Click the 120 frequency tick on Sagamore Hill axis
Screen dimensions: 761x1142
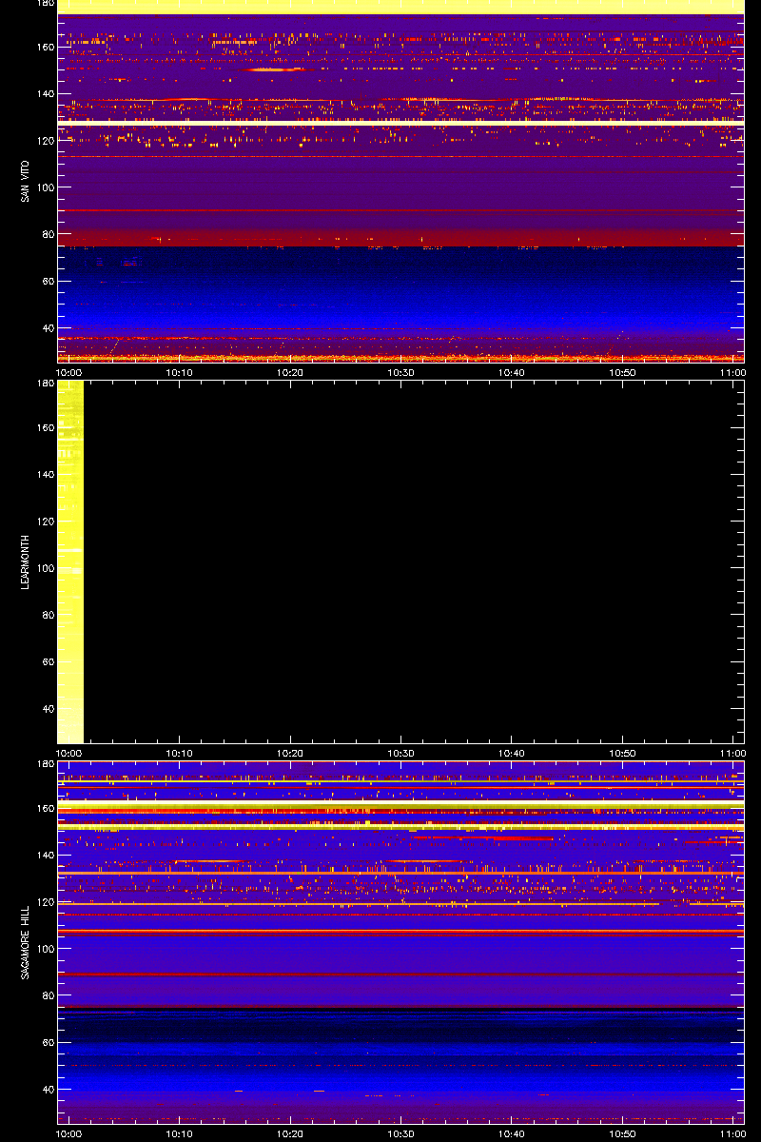click(x=45, y=902)
